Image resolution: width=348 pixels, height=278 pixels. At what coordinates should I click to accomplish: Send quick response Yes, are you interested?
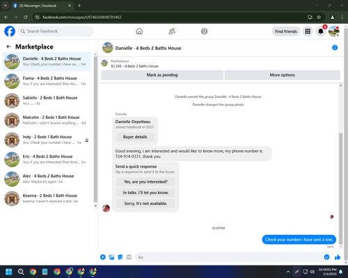pyautogui.click(x=145, y=182)
